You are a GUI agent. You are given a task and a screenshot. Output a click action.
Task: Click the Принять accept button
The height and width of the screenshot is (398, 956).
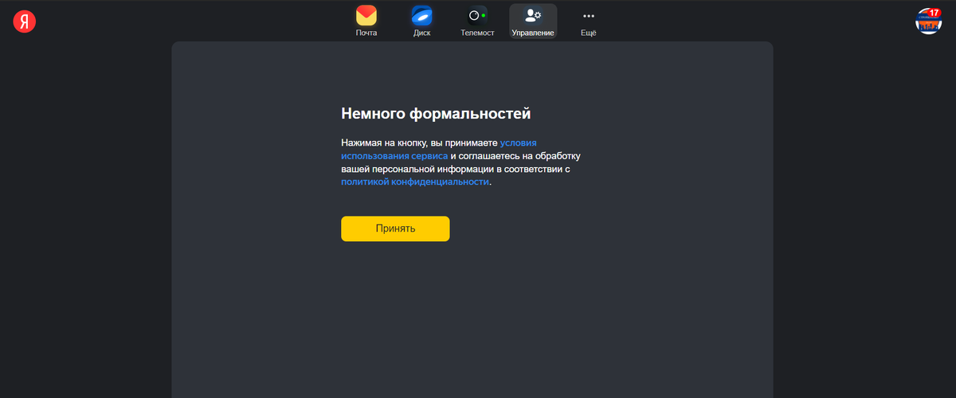point(395,228)
